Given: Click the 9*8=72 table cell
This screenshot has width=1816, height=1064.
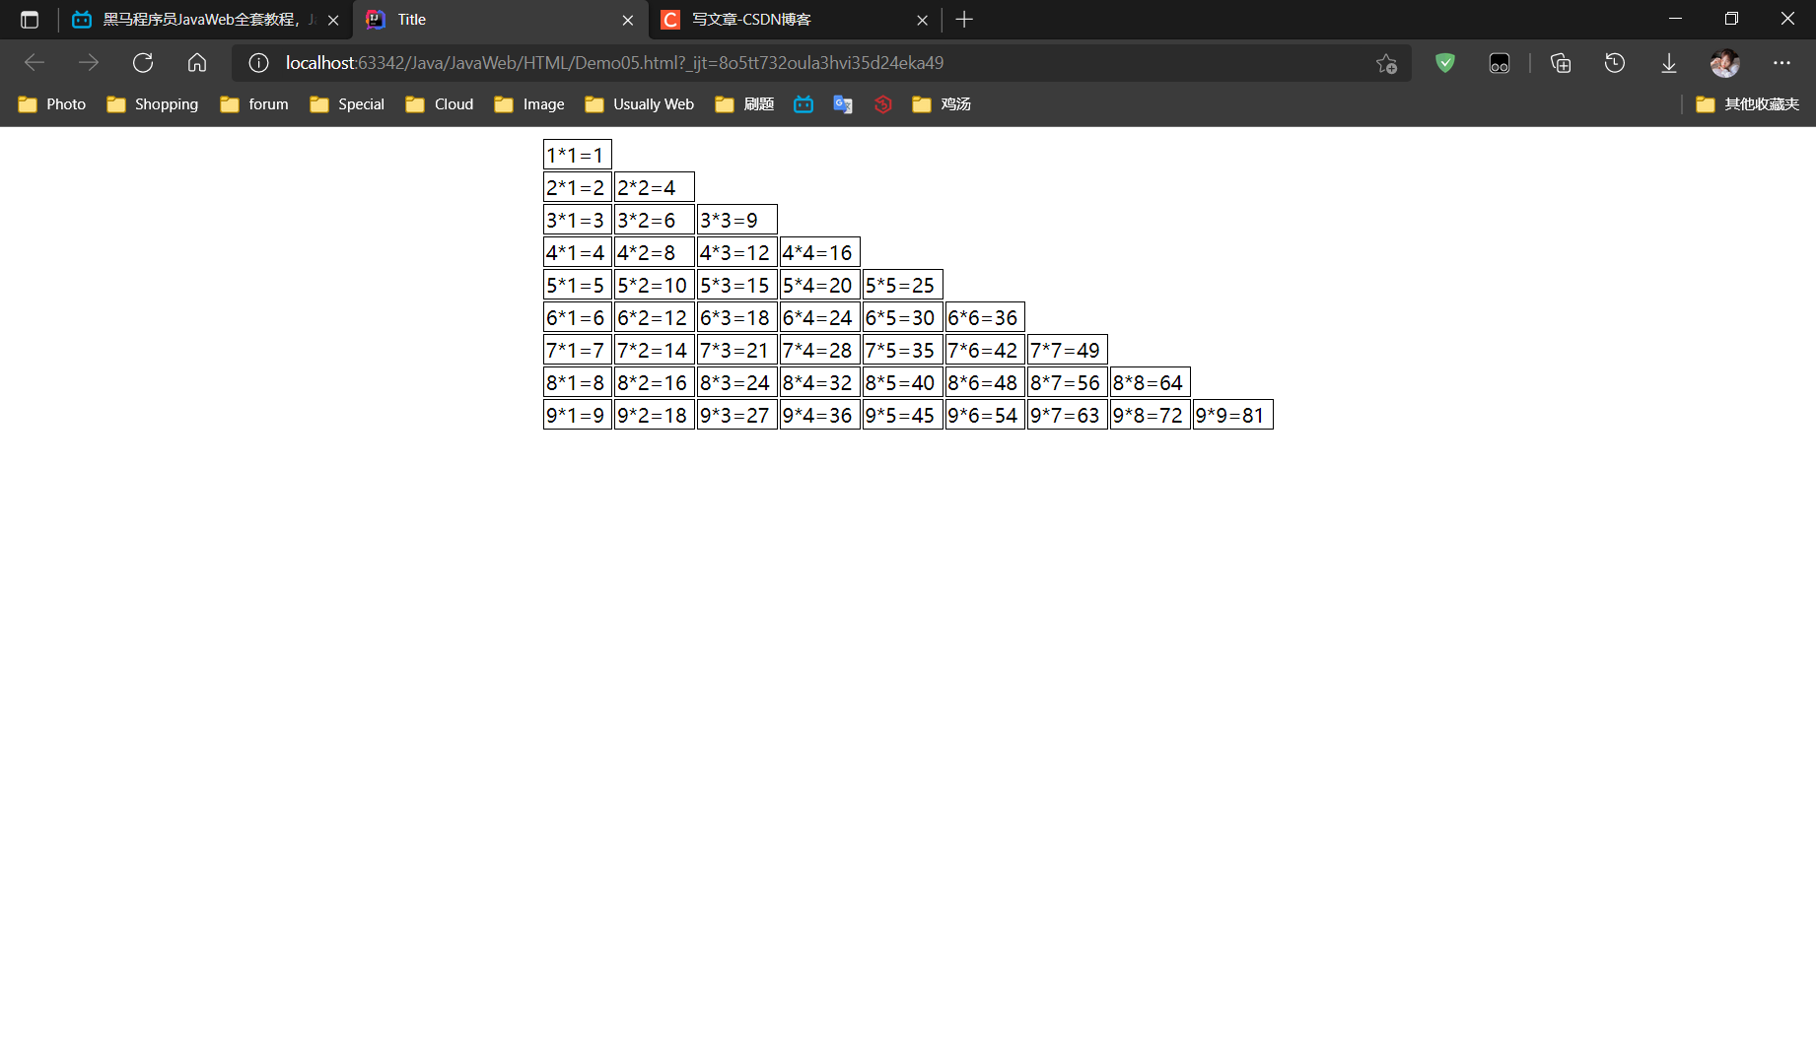Looking at the screenshot, I should pyautogui.click(x=1151, y=415).
